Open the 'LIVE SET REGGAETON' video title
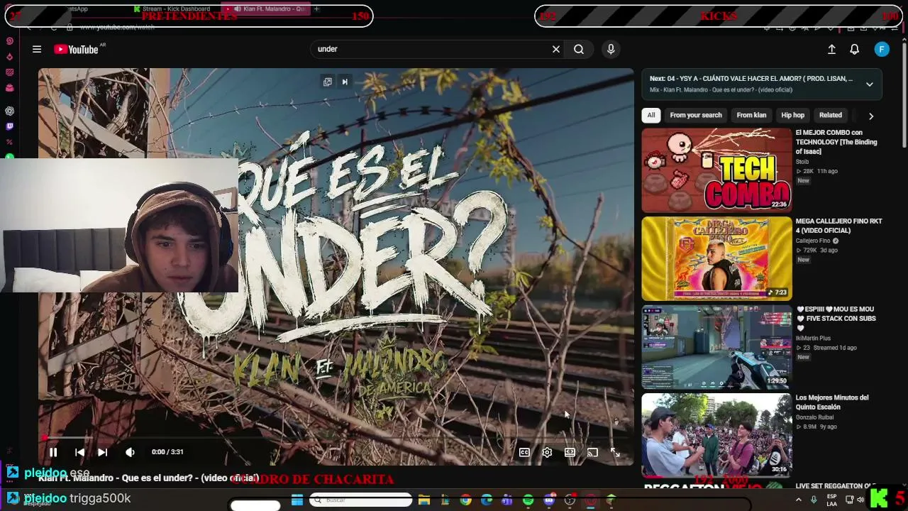 point(836,486)
